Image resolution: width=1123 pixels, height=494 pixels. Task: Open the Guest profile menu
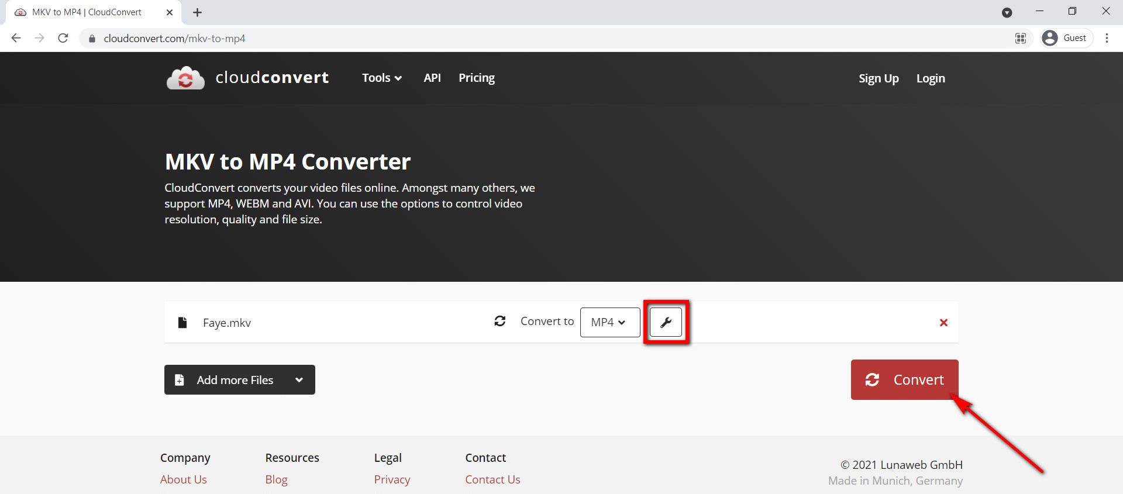1067,38
